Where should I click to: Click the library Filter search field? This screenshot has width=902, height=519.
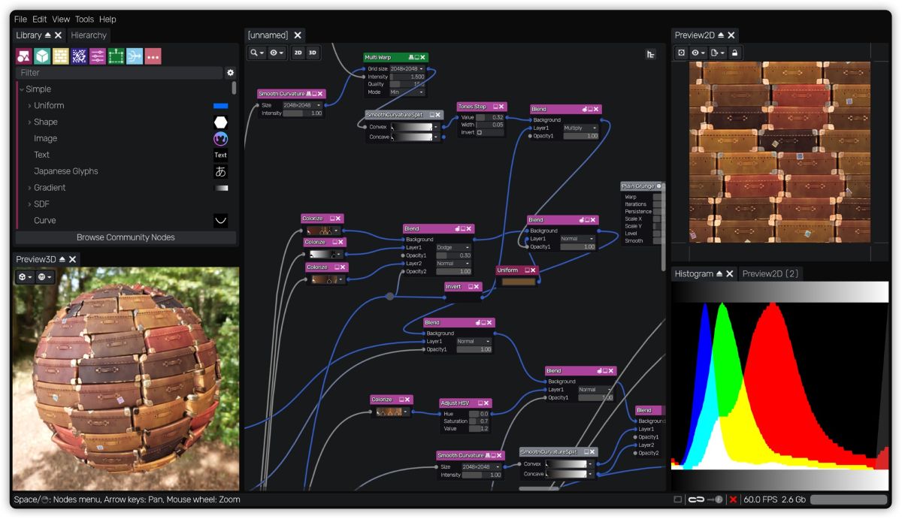click(120, 73)
